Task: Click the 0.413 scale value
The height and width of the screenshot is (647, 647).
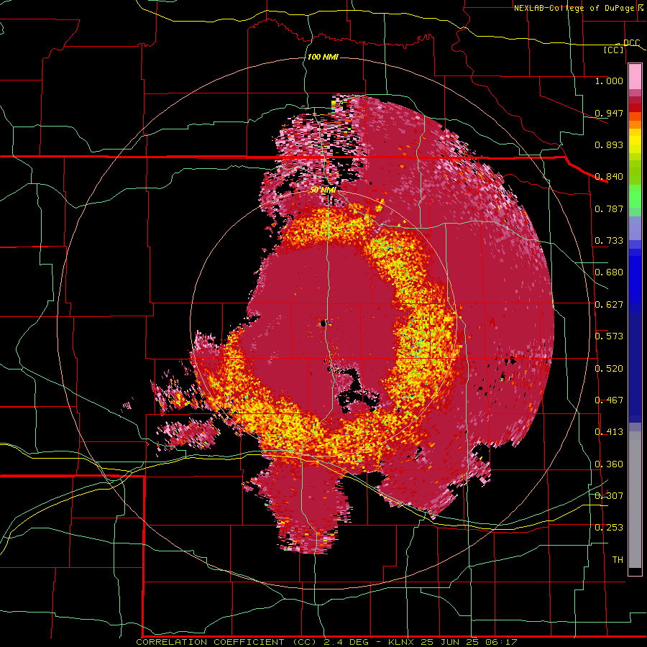Action: point(609,432)
